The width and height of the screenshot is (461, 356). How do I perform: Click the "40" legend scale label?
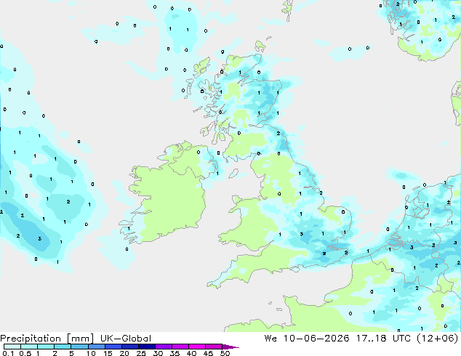click(191, 353)
